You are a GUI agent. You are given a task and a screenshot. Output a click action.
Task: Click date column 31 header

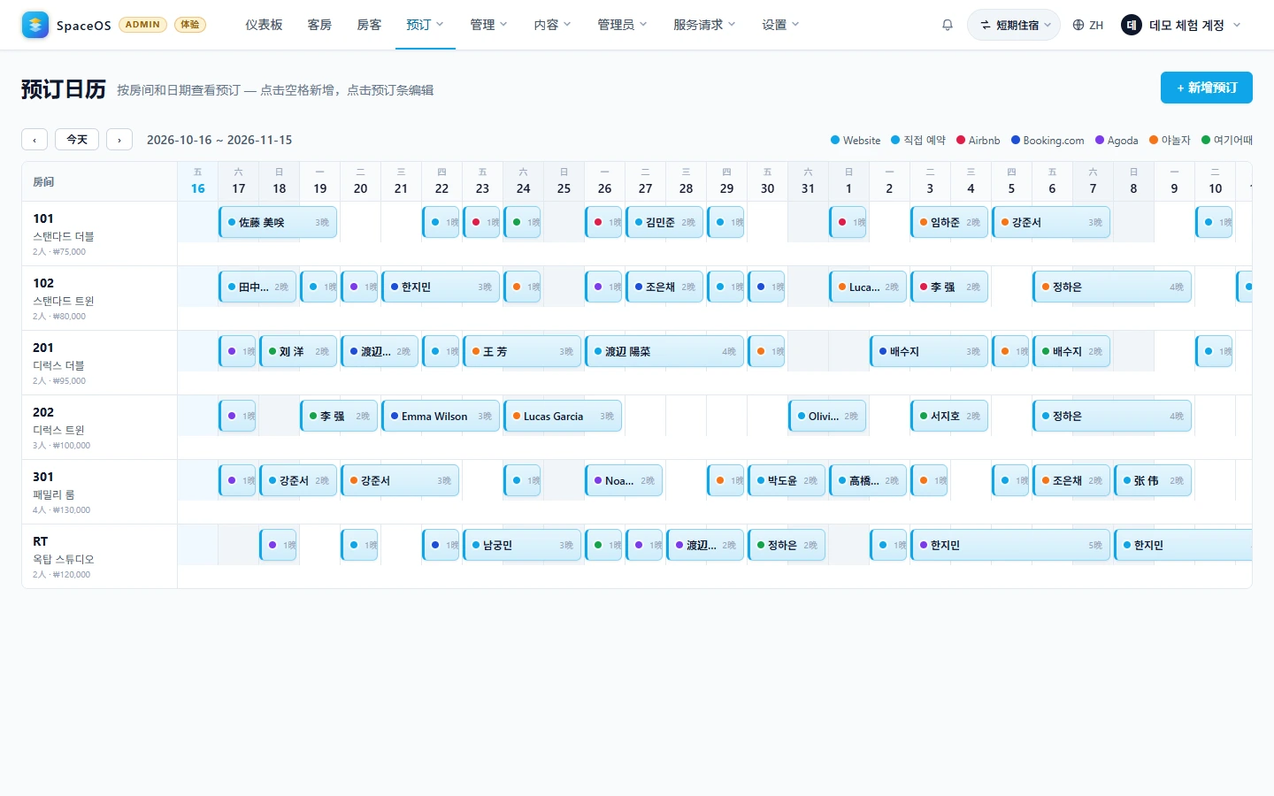pyautogui.click(x=808, y=181)
